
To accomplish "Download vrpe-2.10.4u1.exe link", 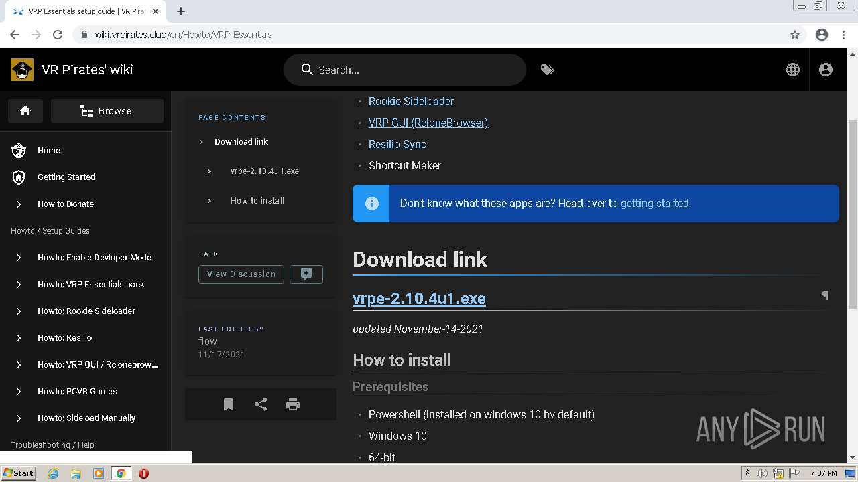I will pos(419,299).
